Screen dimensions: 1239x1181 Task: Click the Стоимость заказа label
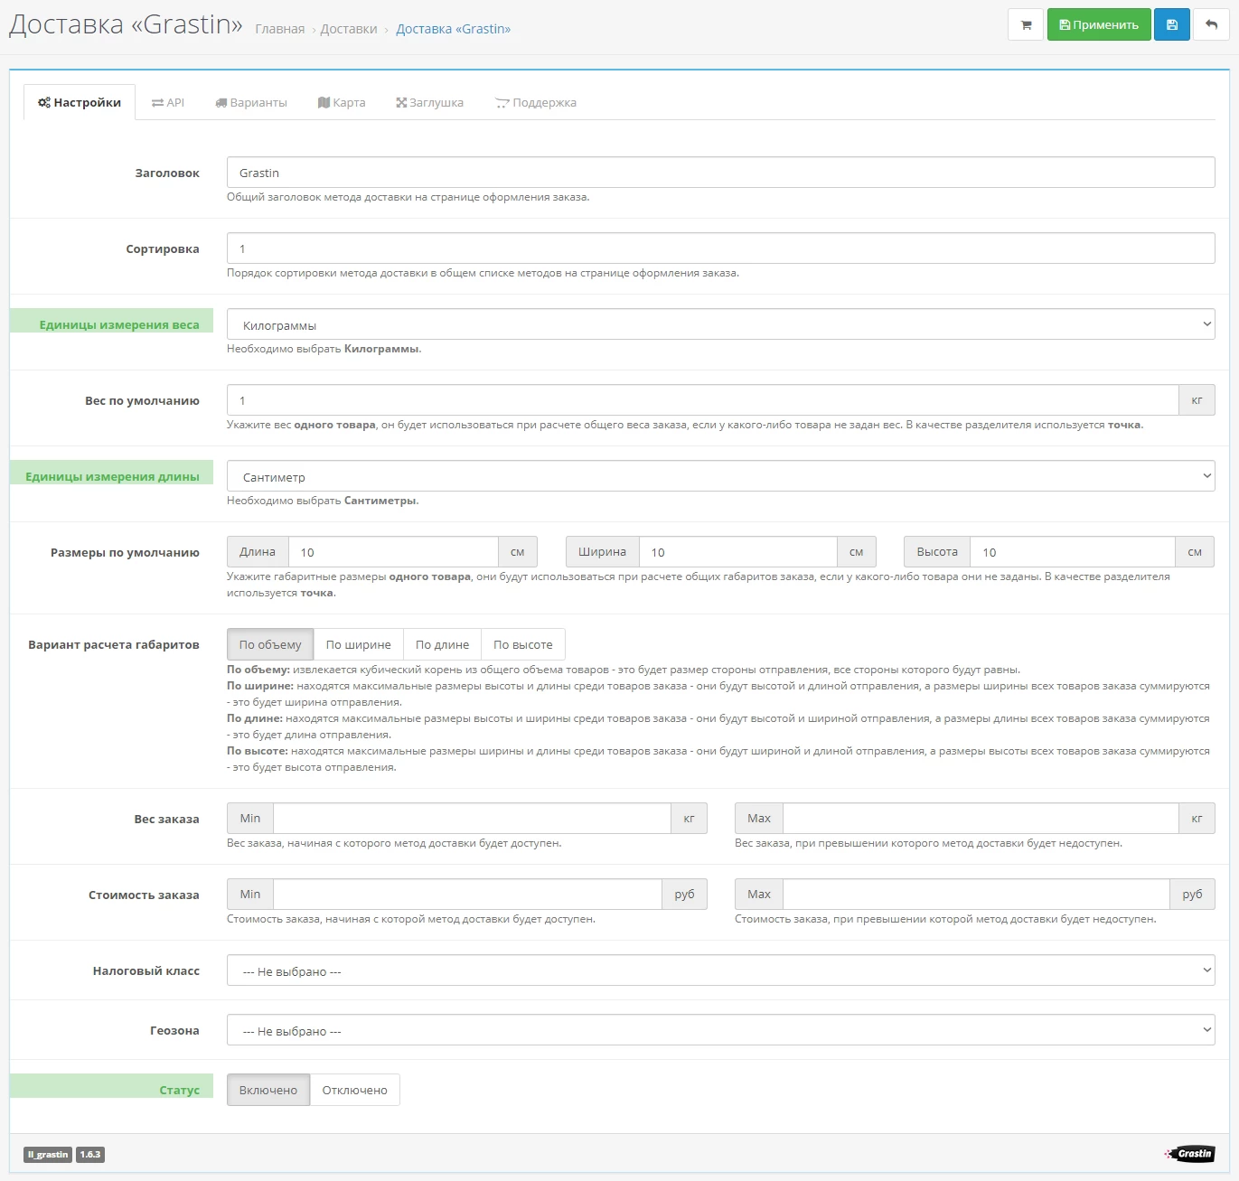pyautogui.click(x=144, y=895)
